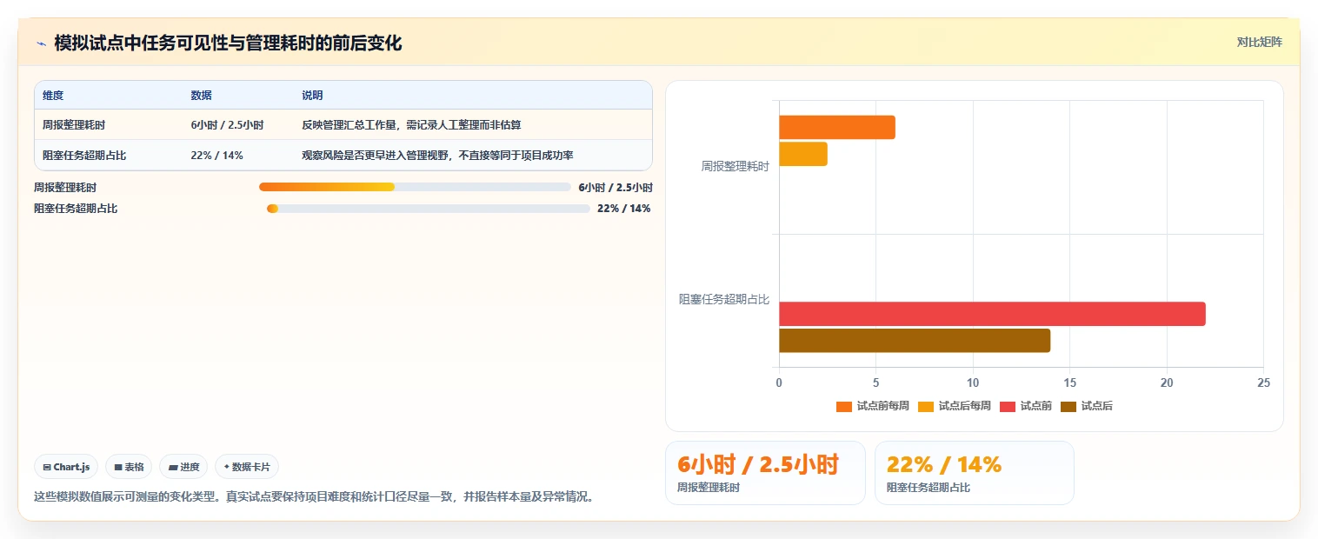Viewport: 1318px width, 539px height.
Task: Click x-axis tick value 25
Action: tap(1264, 383)
